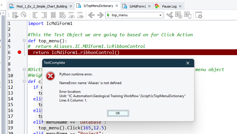Click the tab list dropdown arrow at far left
This screenshot has height=134, width=237.
(x=1, y=5)
